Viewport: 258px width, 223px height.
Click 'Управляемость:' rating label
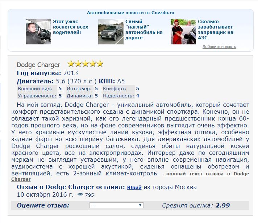pos(37,96)
